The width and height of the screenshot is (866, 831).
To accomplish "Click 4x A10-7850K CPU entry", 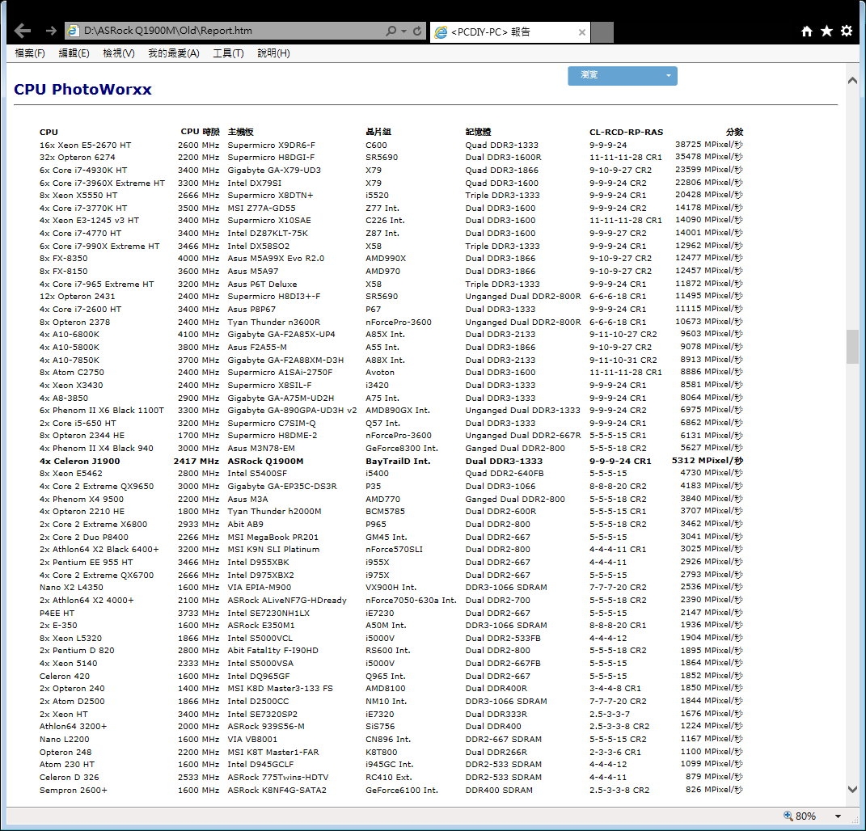I will click(70, 360).
